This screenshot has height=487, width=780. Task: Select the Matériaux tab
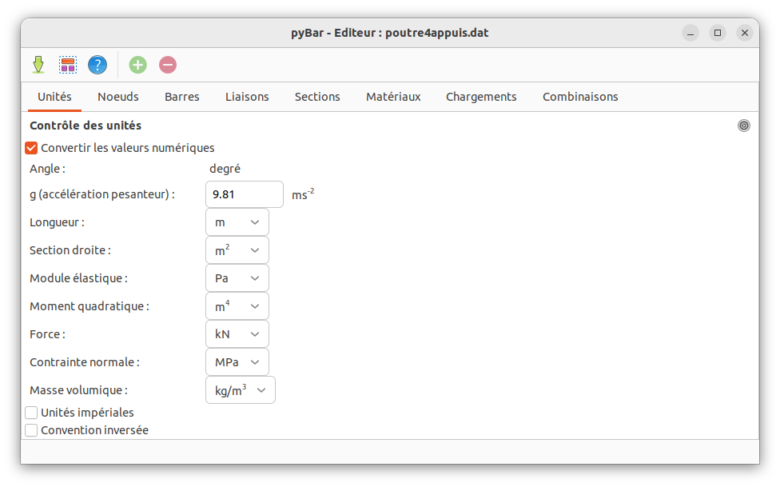pyautogui.click(x=393, y=97)
